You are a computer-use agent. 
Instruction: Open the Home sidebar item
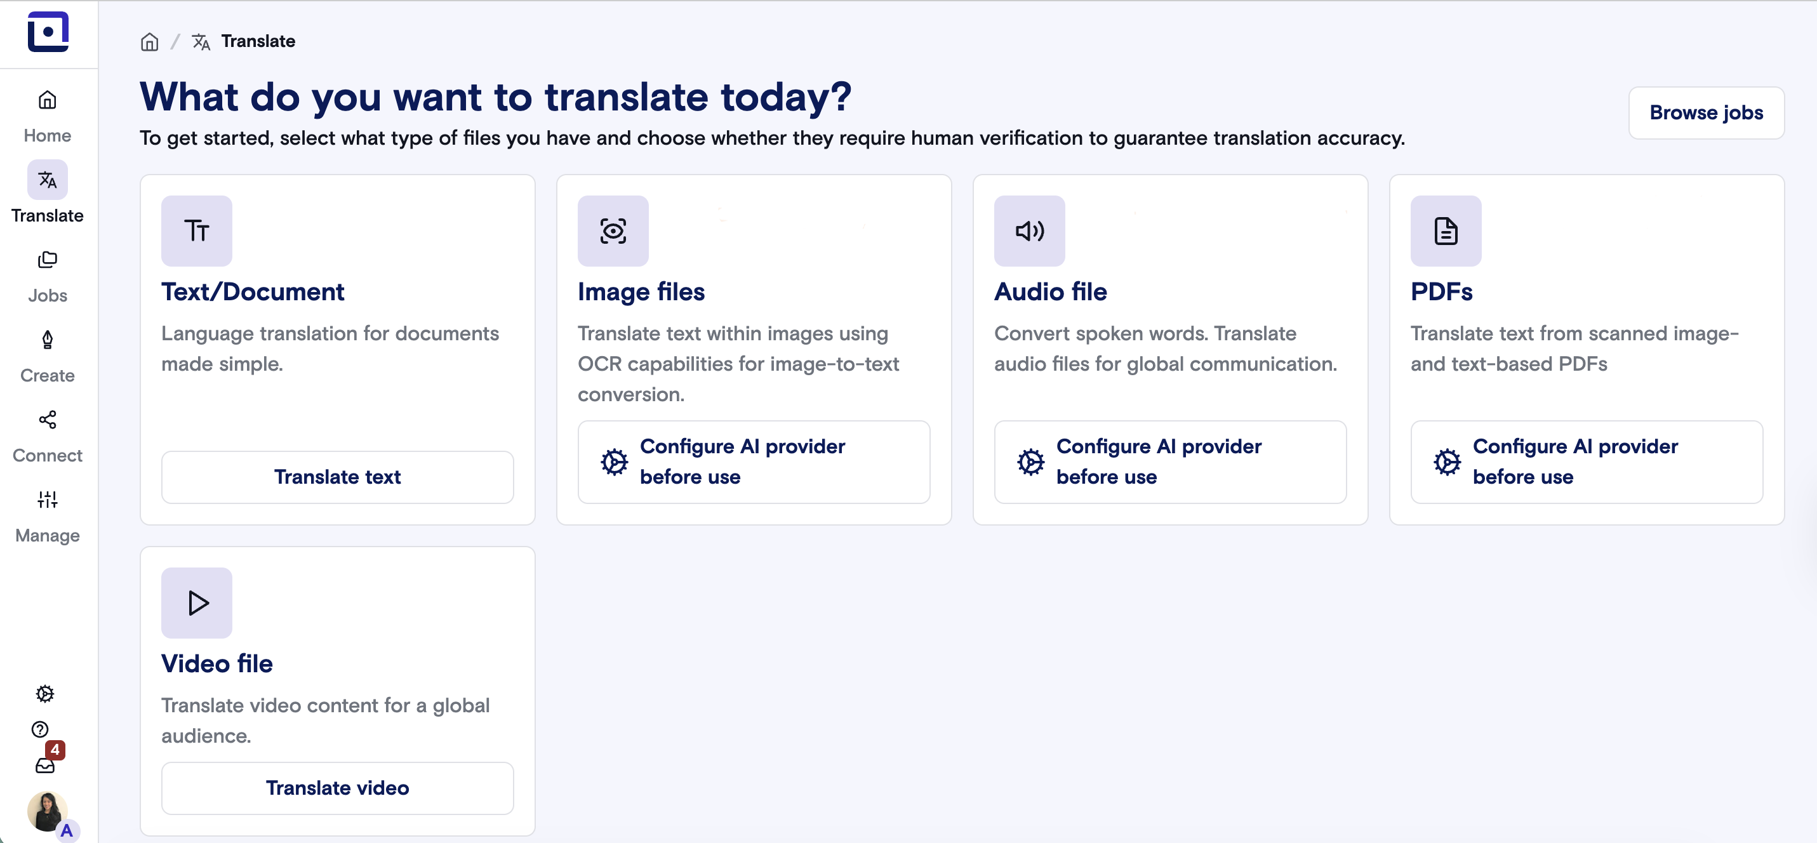point(47,115)
